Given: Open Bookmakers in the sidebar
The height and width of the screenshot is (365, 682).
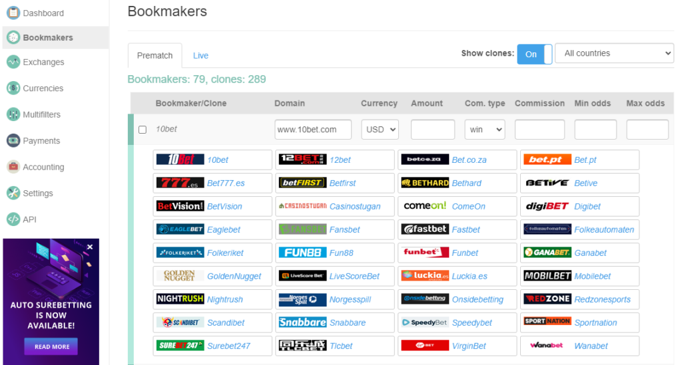Looking at the screenshot, I should [x=56, y=38].
